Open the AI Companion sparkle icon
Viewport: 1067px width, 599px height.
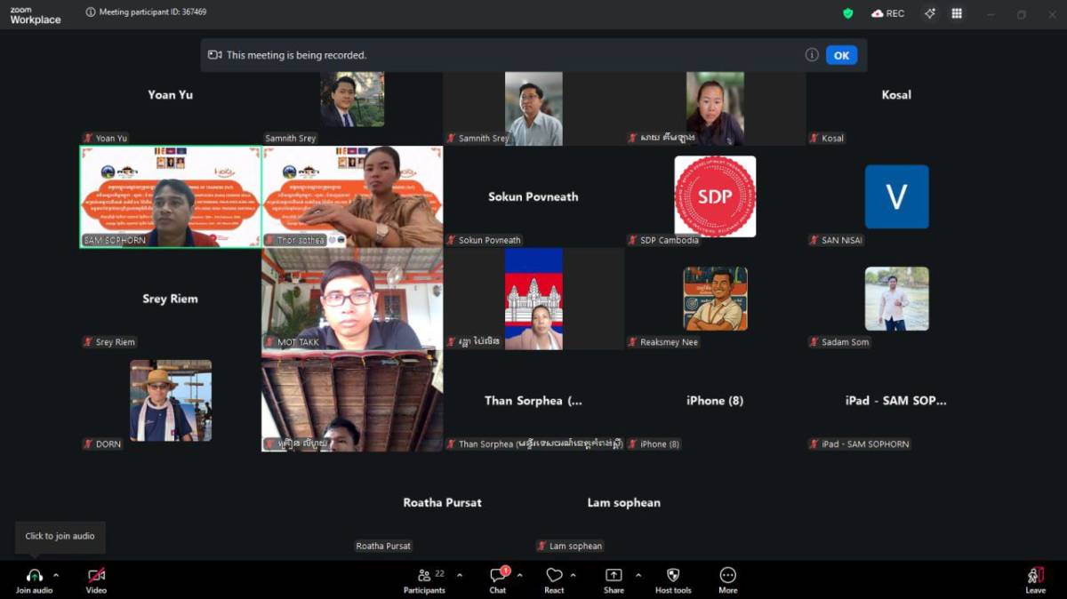(x=930, y=13)
